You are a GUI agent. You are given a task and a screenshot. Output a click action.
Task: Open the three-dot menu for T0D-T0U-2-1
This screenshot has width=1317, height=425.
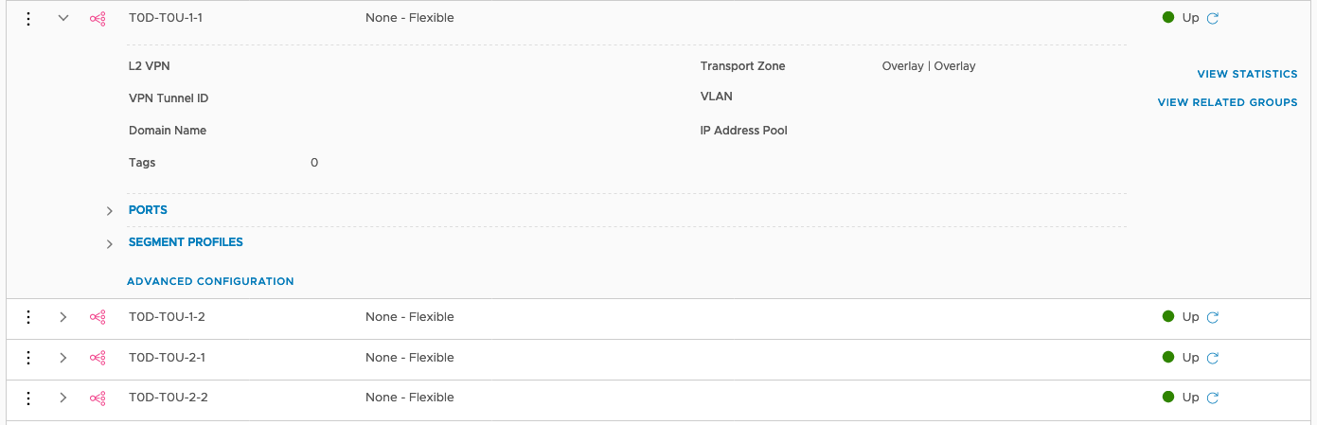tap(28, 358)
